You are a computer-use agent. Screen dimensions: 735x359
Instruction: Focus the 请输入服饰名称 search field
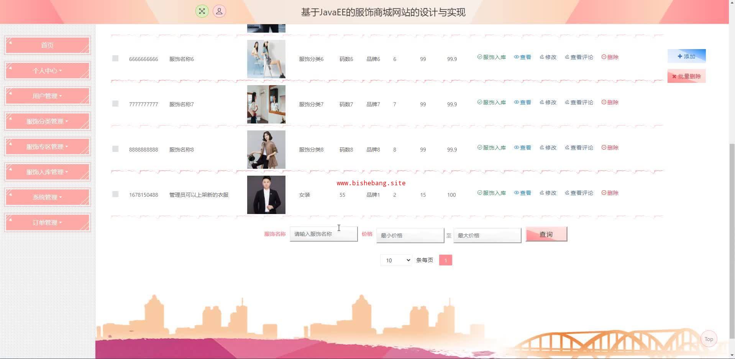(x=324, y=234)
